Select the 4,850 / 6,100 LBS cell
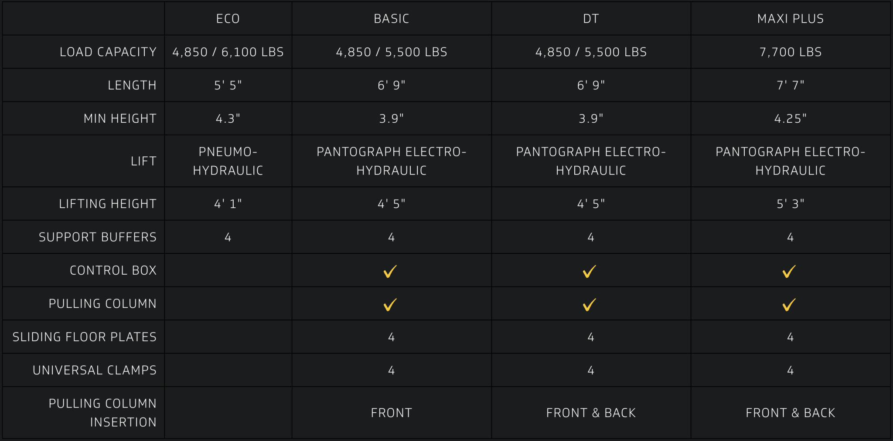 (228, 52)
